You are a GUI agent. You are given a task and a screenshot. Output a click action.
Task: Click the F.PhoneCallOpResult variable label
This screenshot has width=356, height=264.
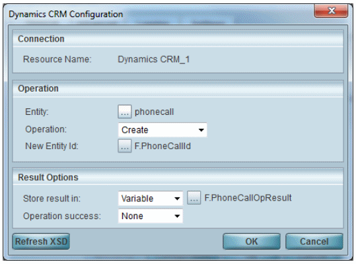pos(248,198)
